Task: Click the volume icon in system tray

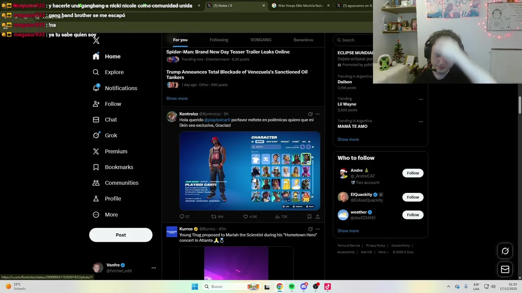Action: pyautogui.click(x=493, y=286)
